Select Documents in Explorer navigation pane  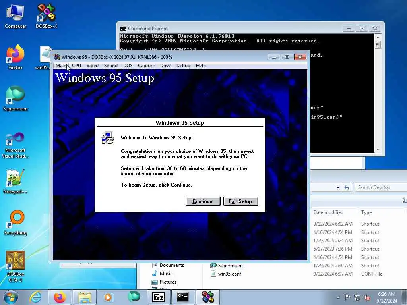click(x=168, y=265)
